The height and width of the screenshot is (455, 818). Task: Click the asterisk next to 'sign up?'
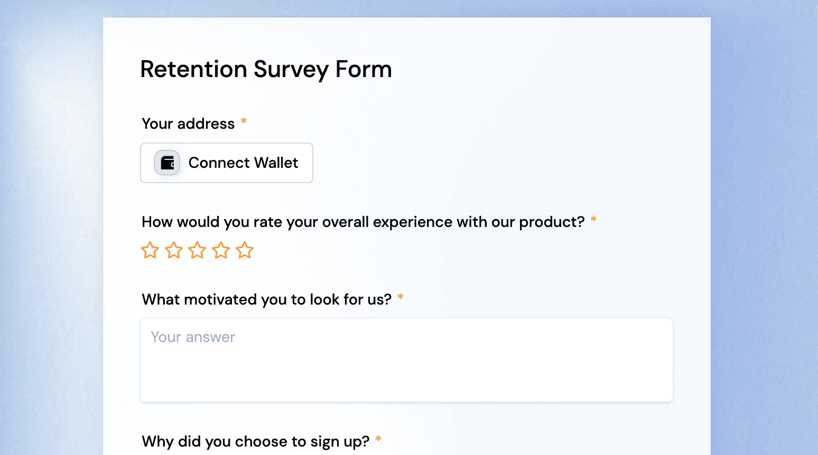(x=378, y=439)
